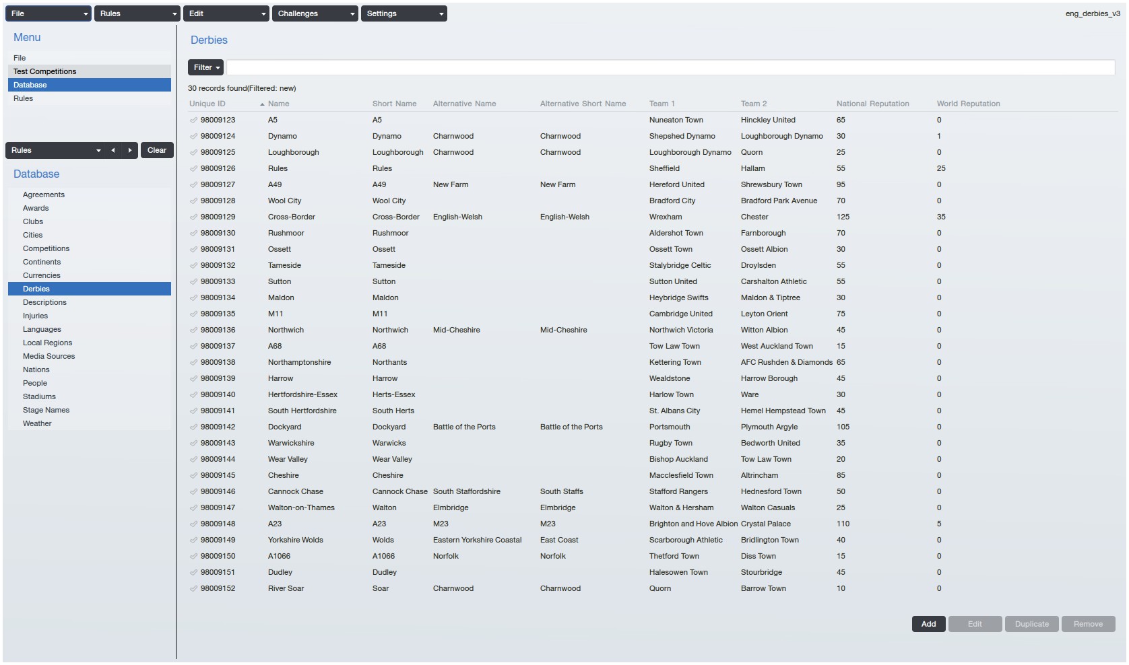Open the People database section
Image resolution: width=1129 pixels, height=665 pixels.
pyautogui.click(x=90, y=383)
